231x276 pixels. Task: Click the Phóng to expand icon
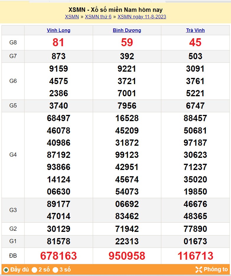tap(199, 269)
